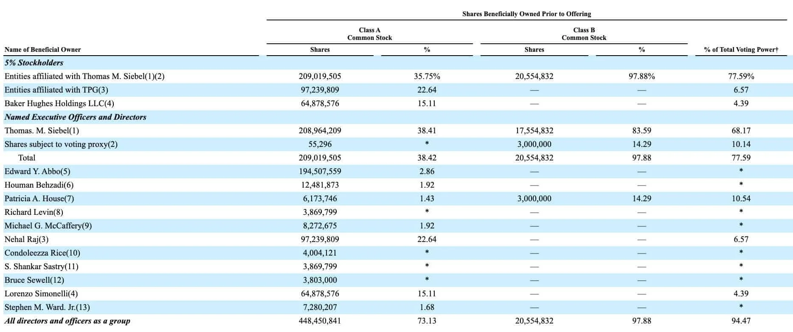
Task: Click share count 3,803,000
Action: 320,280
